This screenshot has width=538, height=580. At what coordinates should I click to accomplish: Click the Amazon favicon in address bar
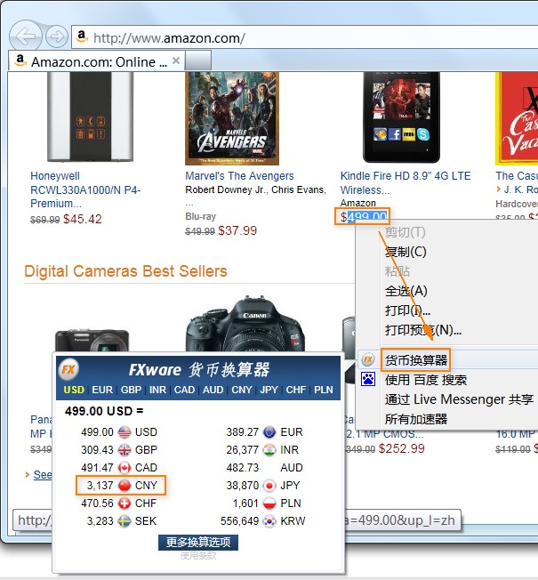81,36
